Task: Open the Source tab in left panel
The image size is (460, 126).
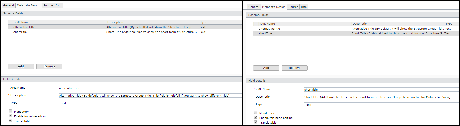Action: pyautogui.click(x=48, y=5)
